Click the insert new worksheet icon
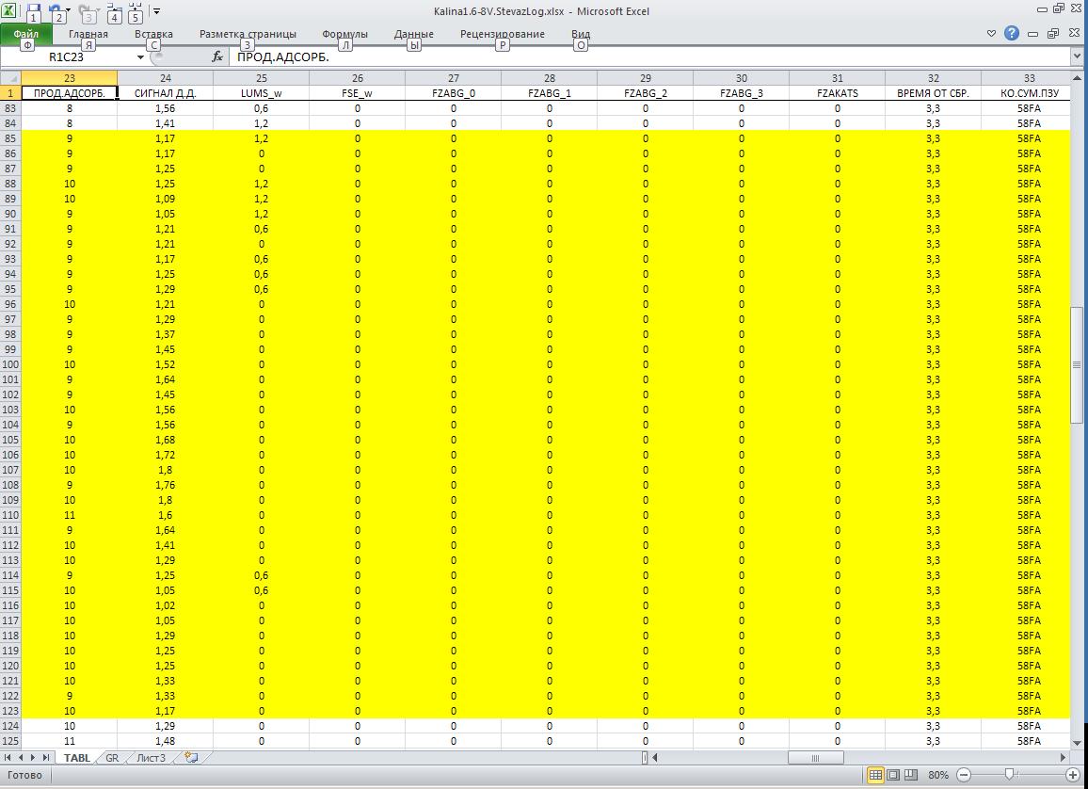Image resolution: width=1088 pixels, height=789 pixels. 192,757
